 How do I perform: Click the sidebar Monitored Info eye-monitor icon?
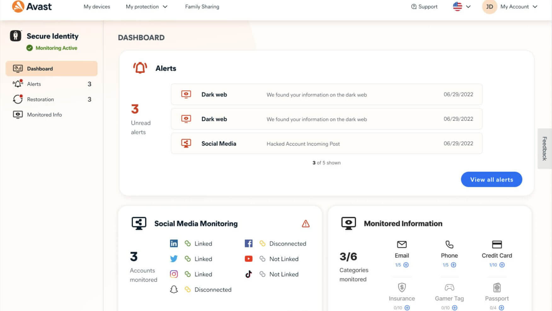[x=18, y=114]
